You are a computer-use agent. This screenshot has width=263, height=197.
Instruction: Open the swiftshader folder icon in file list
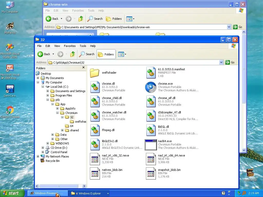point(95,73)
